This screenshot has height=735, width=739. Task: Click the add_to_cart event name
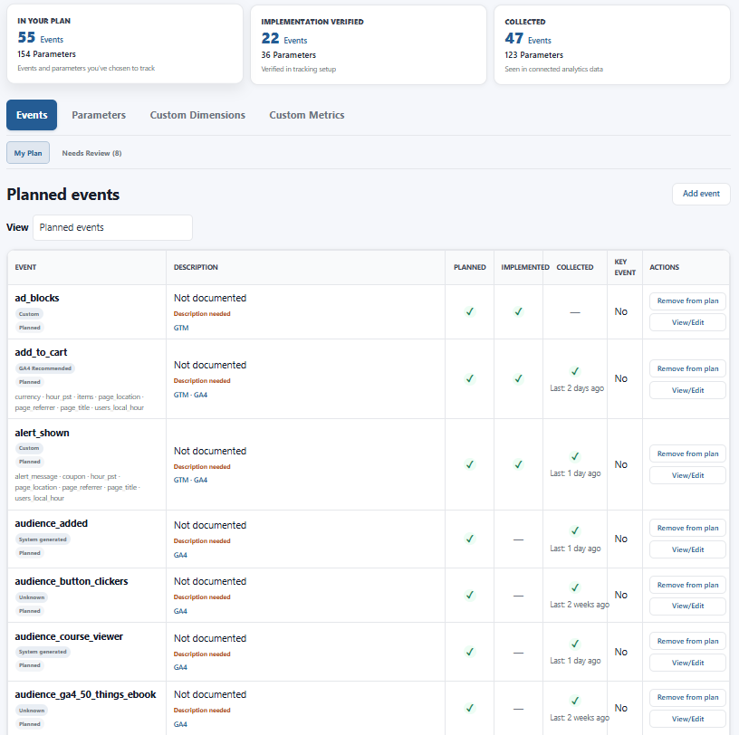click(x=41, y=352)
